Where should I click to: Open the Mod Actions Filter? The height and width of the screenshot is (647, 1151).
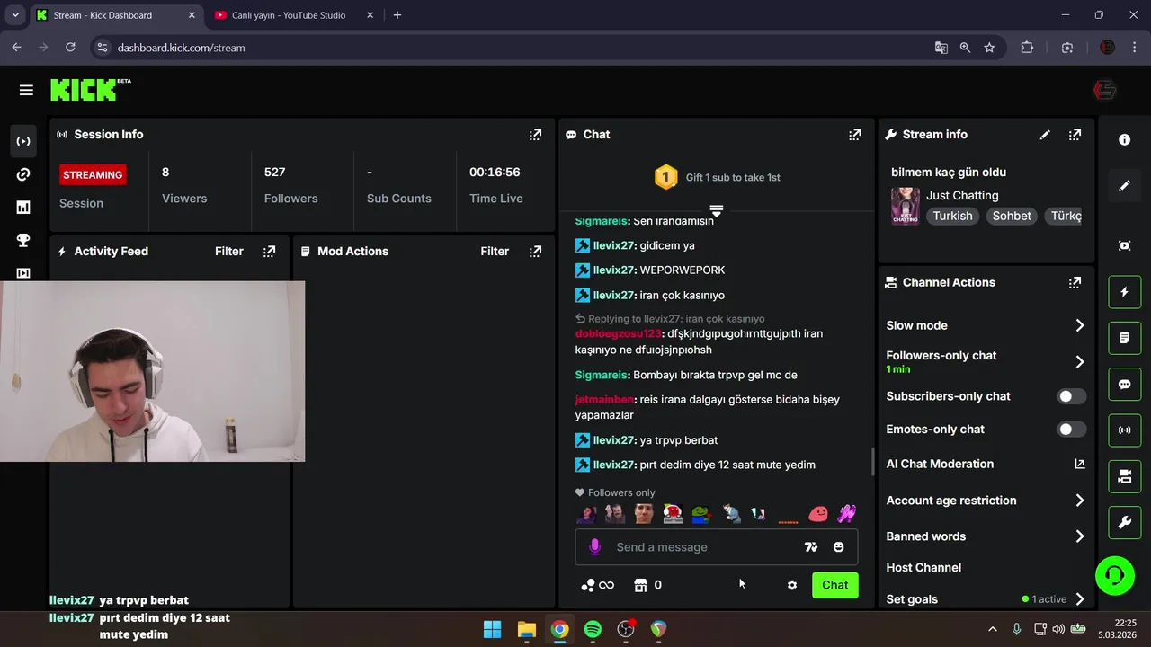495,252
